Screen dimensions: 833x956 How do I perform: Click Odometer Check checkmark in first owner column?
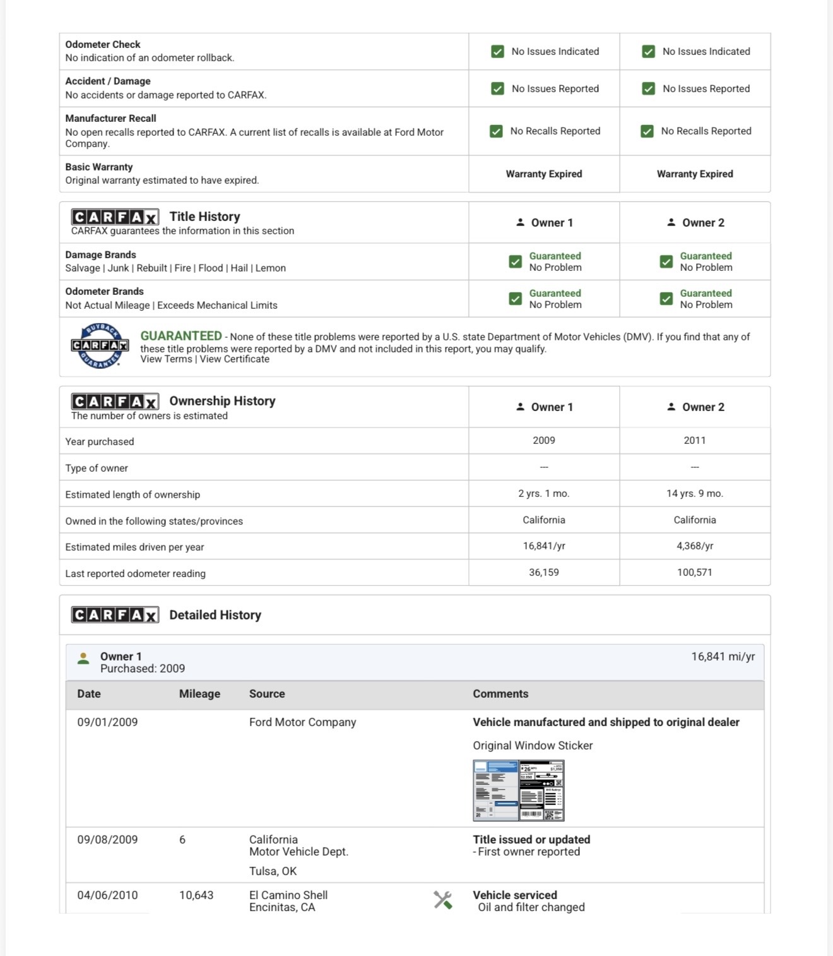point(498,52)
